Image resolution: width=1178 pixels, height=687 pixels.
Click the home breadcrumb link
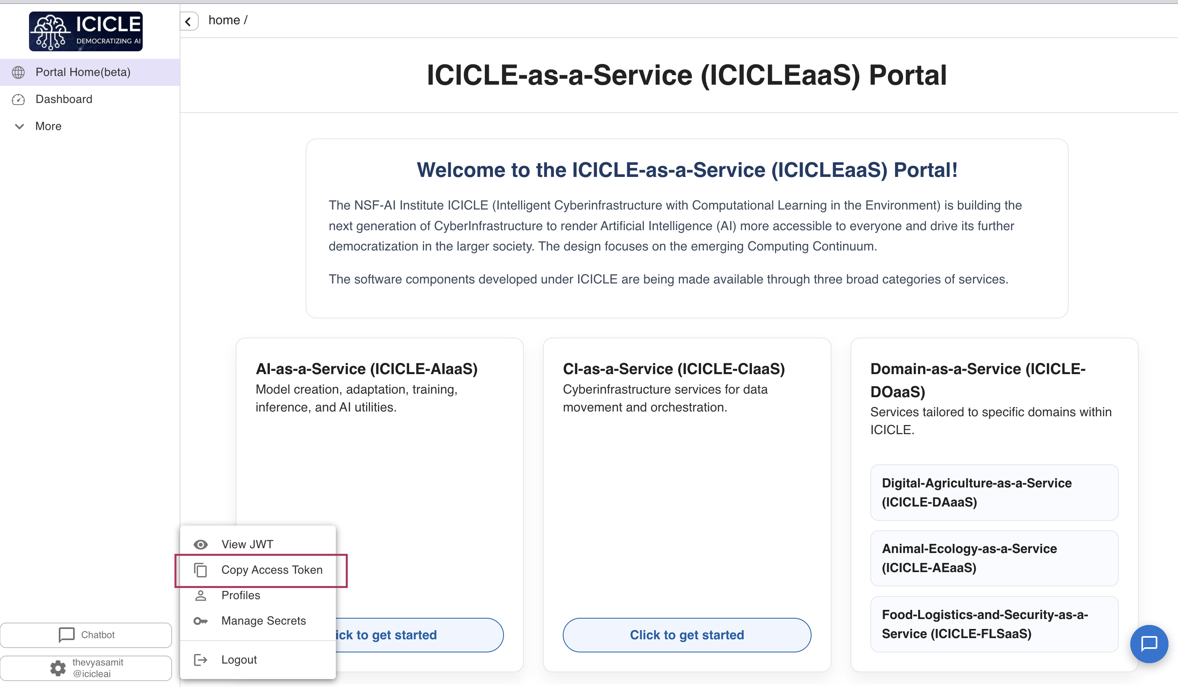click(224, 20)
